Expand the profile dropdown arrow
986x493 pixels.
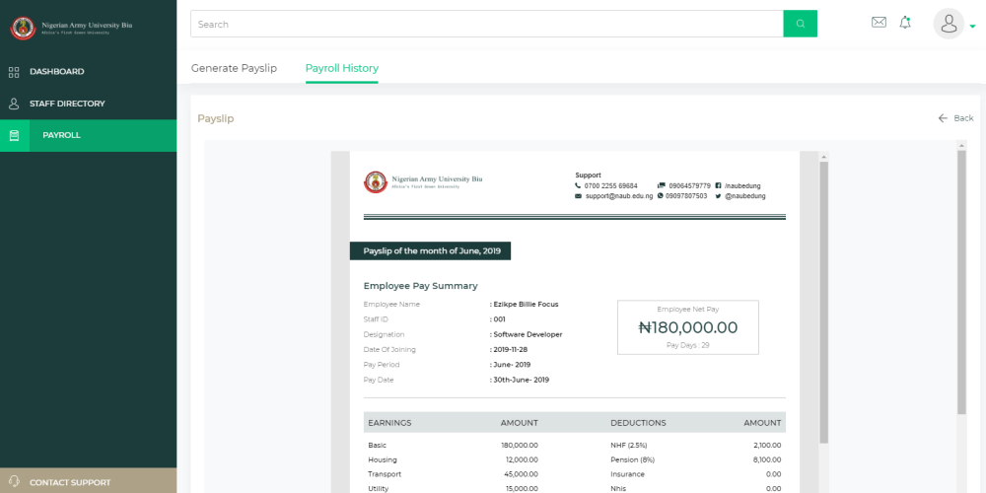pos(972,27)
